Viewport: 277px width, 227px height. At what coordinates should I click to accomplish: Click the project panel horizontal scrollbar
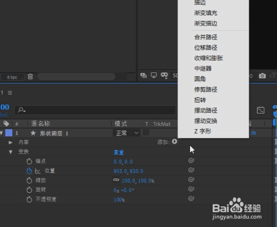click(77, 76)
